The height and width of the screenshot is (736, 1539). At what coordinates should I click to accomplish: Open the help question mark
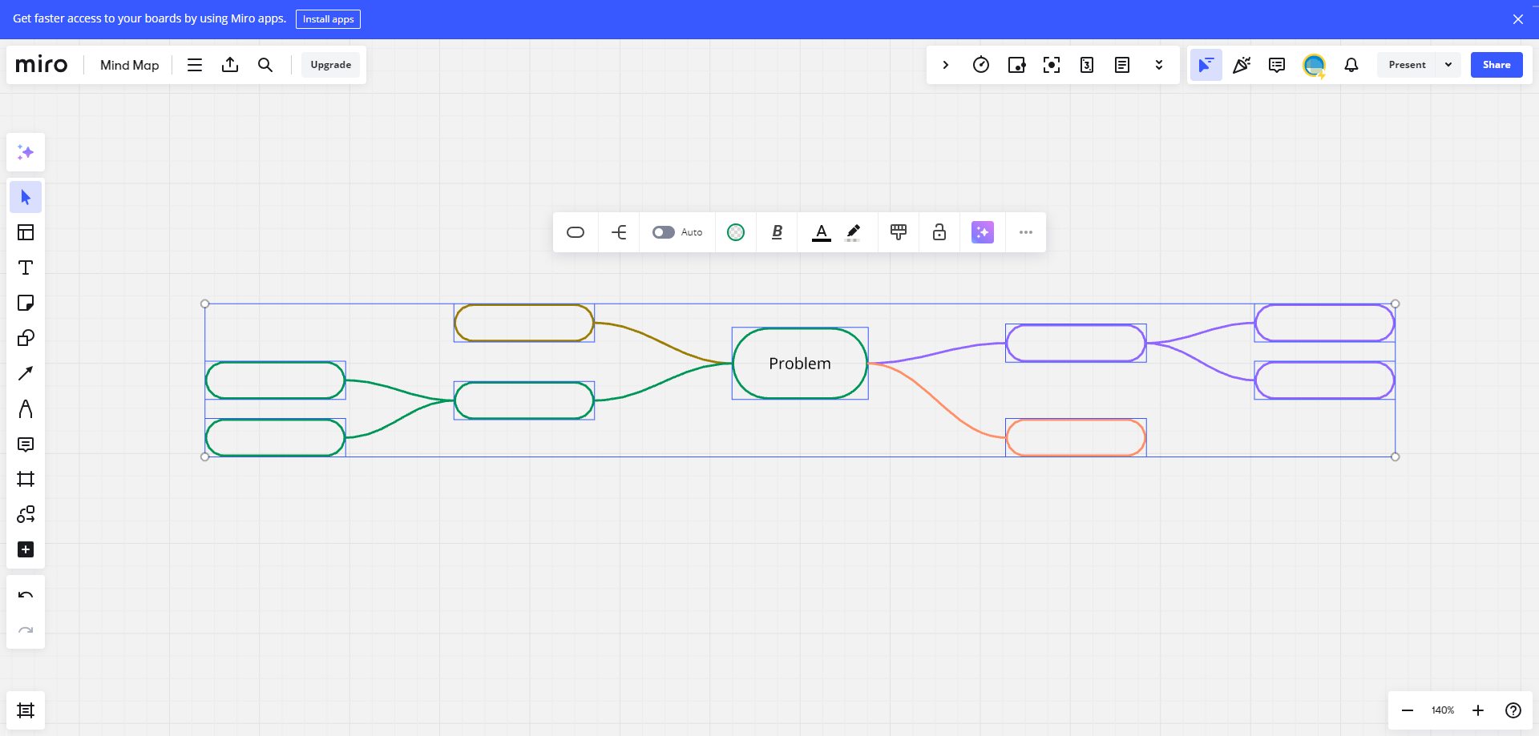(1513, 710)
